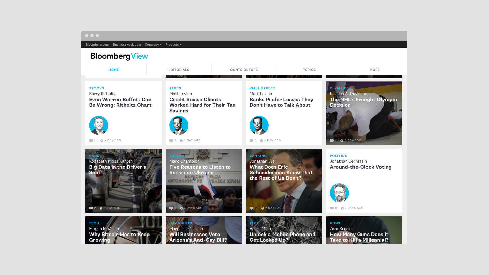Click comment icon on Banks Prefer Losses card
Viewport: 489px width, 275px height.
pos(251,141)
